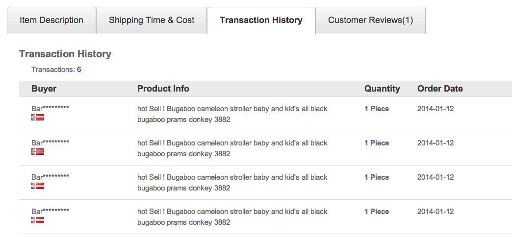This screenshot has width=512, height=237.
Task: Click the first row Bugaboo product title
Action: point(232,114)
